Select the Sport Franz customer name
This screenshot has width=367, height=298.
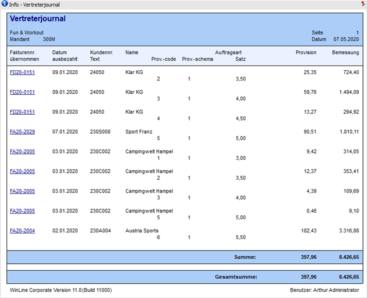pos(139,132)
